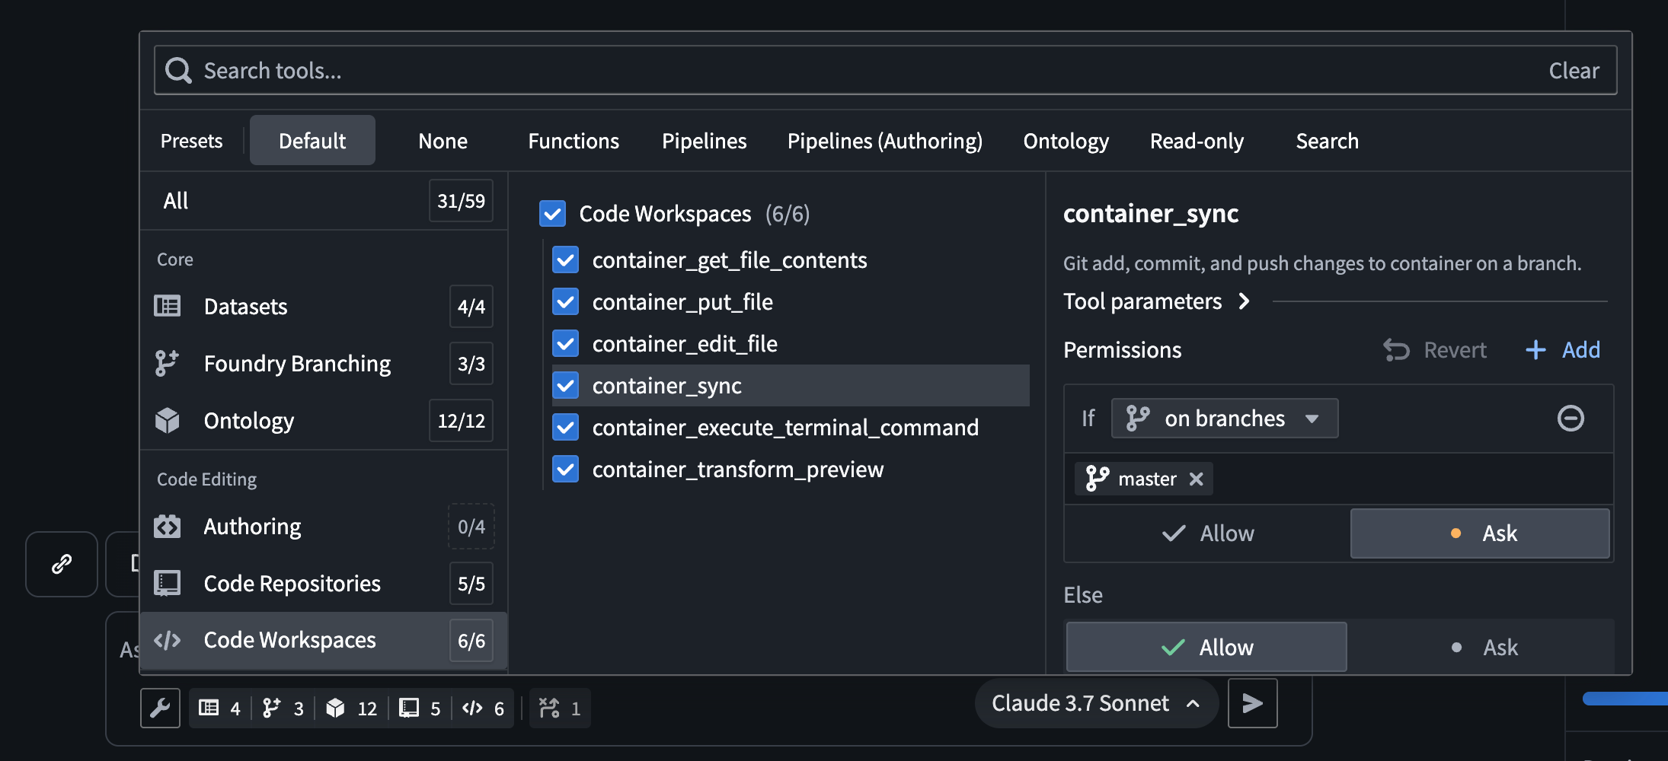Remove the master branch tag

point(1197,479)
